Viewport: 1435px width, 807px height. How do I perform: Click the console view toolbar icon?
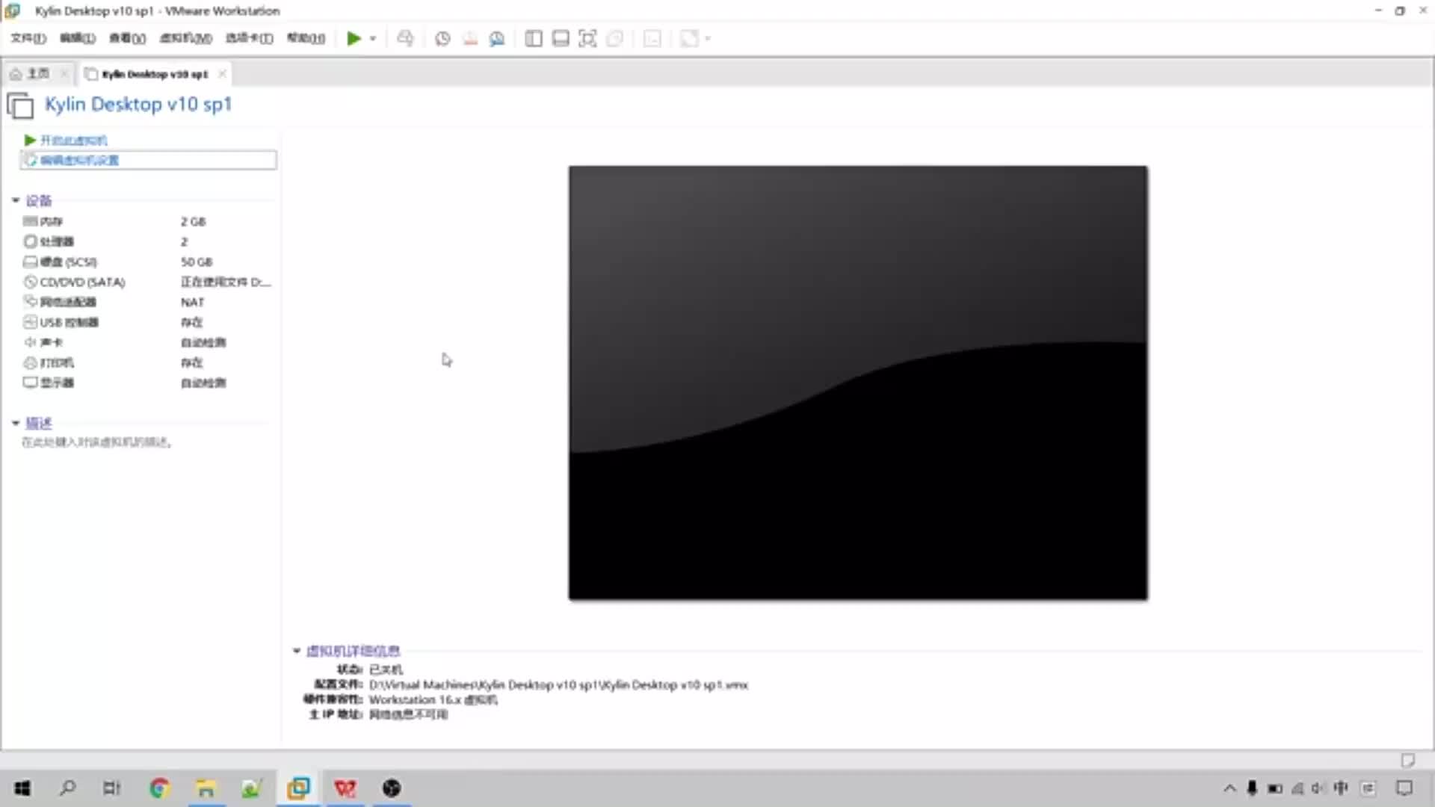tap(652, 38)
